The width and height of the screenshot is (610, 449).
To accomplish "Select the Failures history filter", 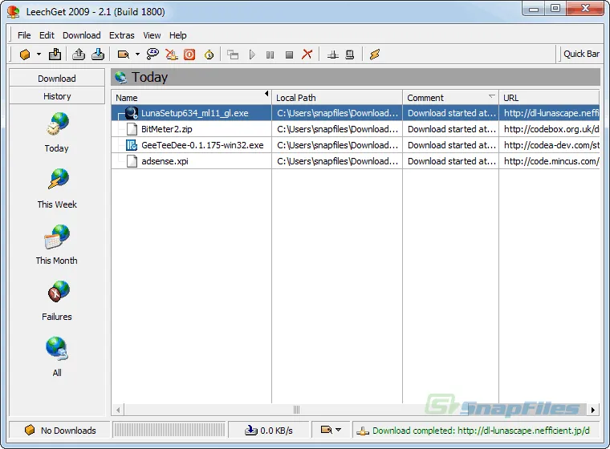I will [57, 301].
